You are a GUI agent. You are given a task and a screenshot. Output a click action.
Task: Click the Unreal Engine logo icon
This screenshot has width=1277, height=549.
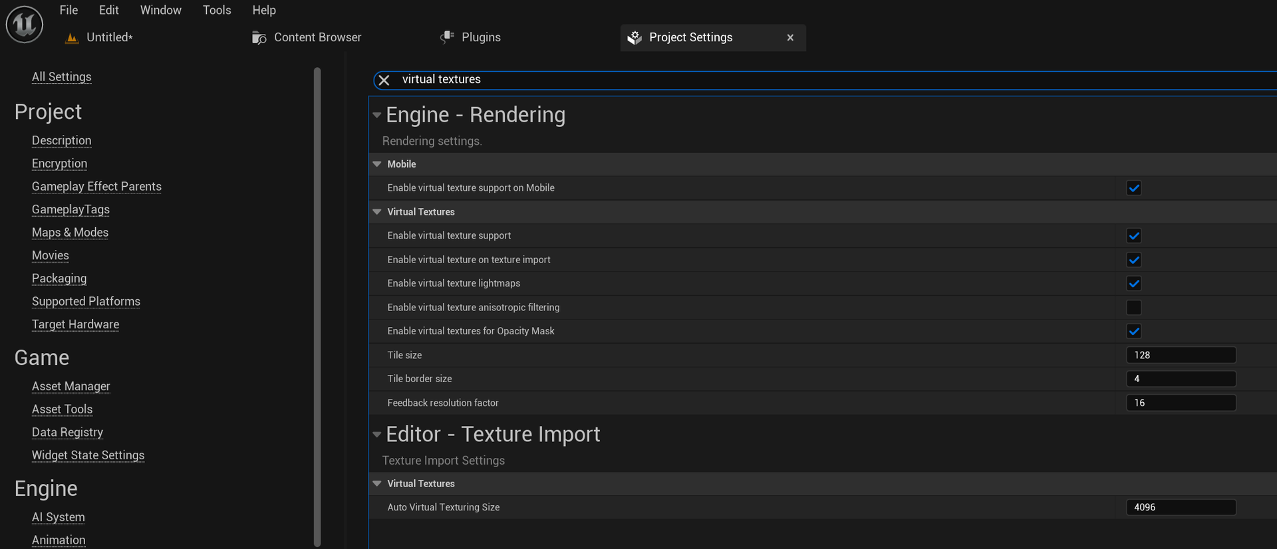[x=25, y=25]
